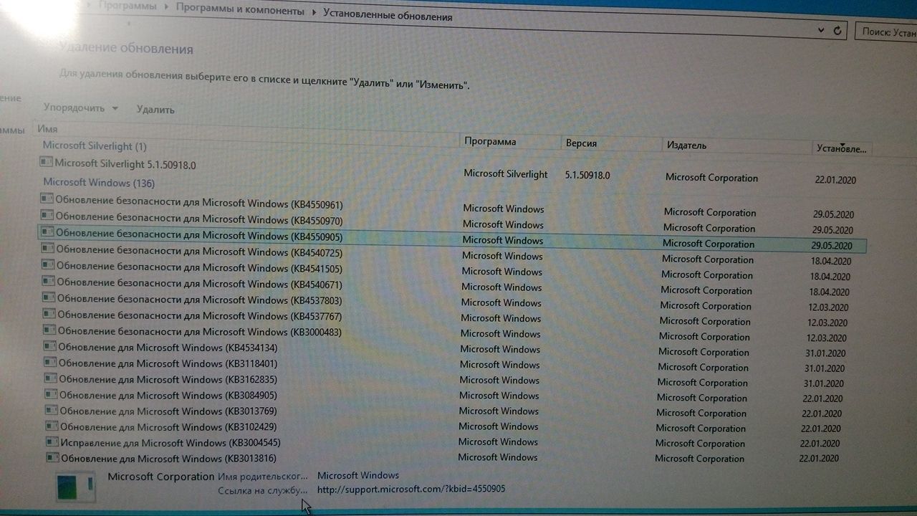917x516 pixels.
Task: Click the icon beside update KB4541505
Action: (x=48, y=264)
